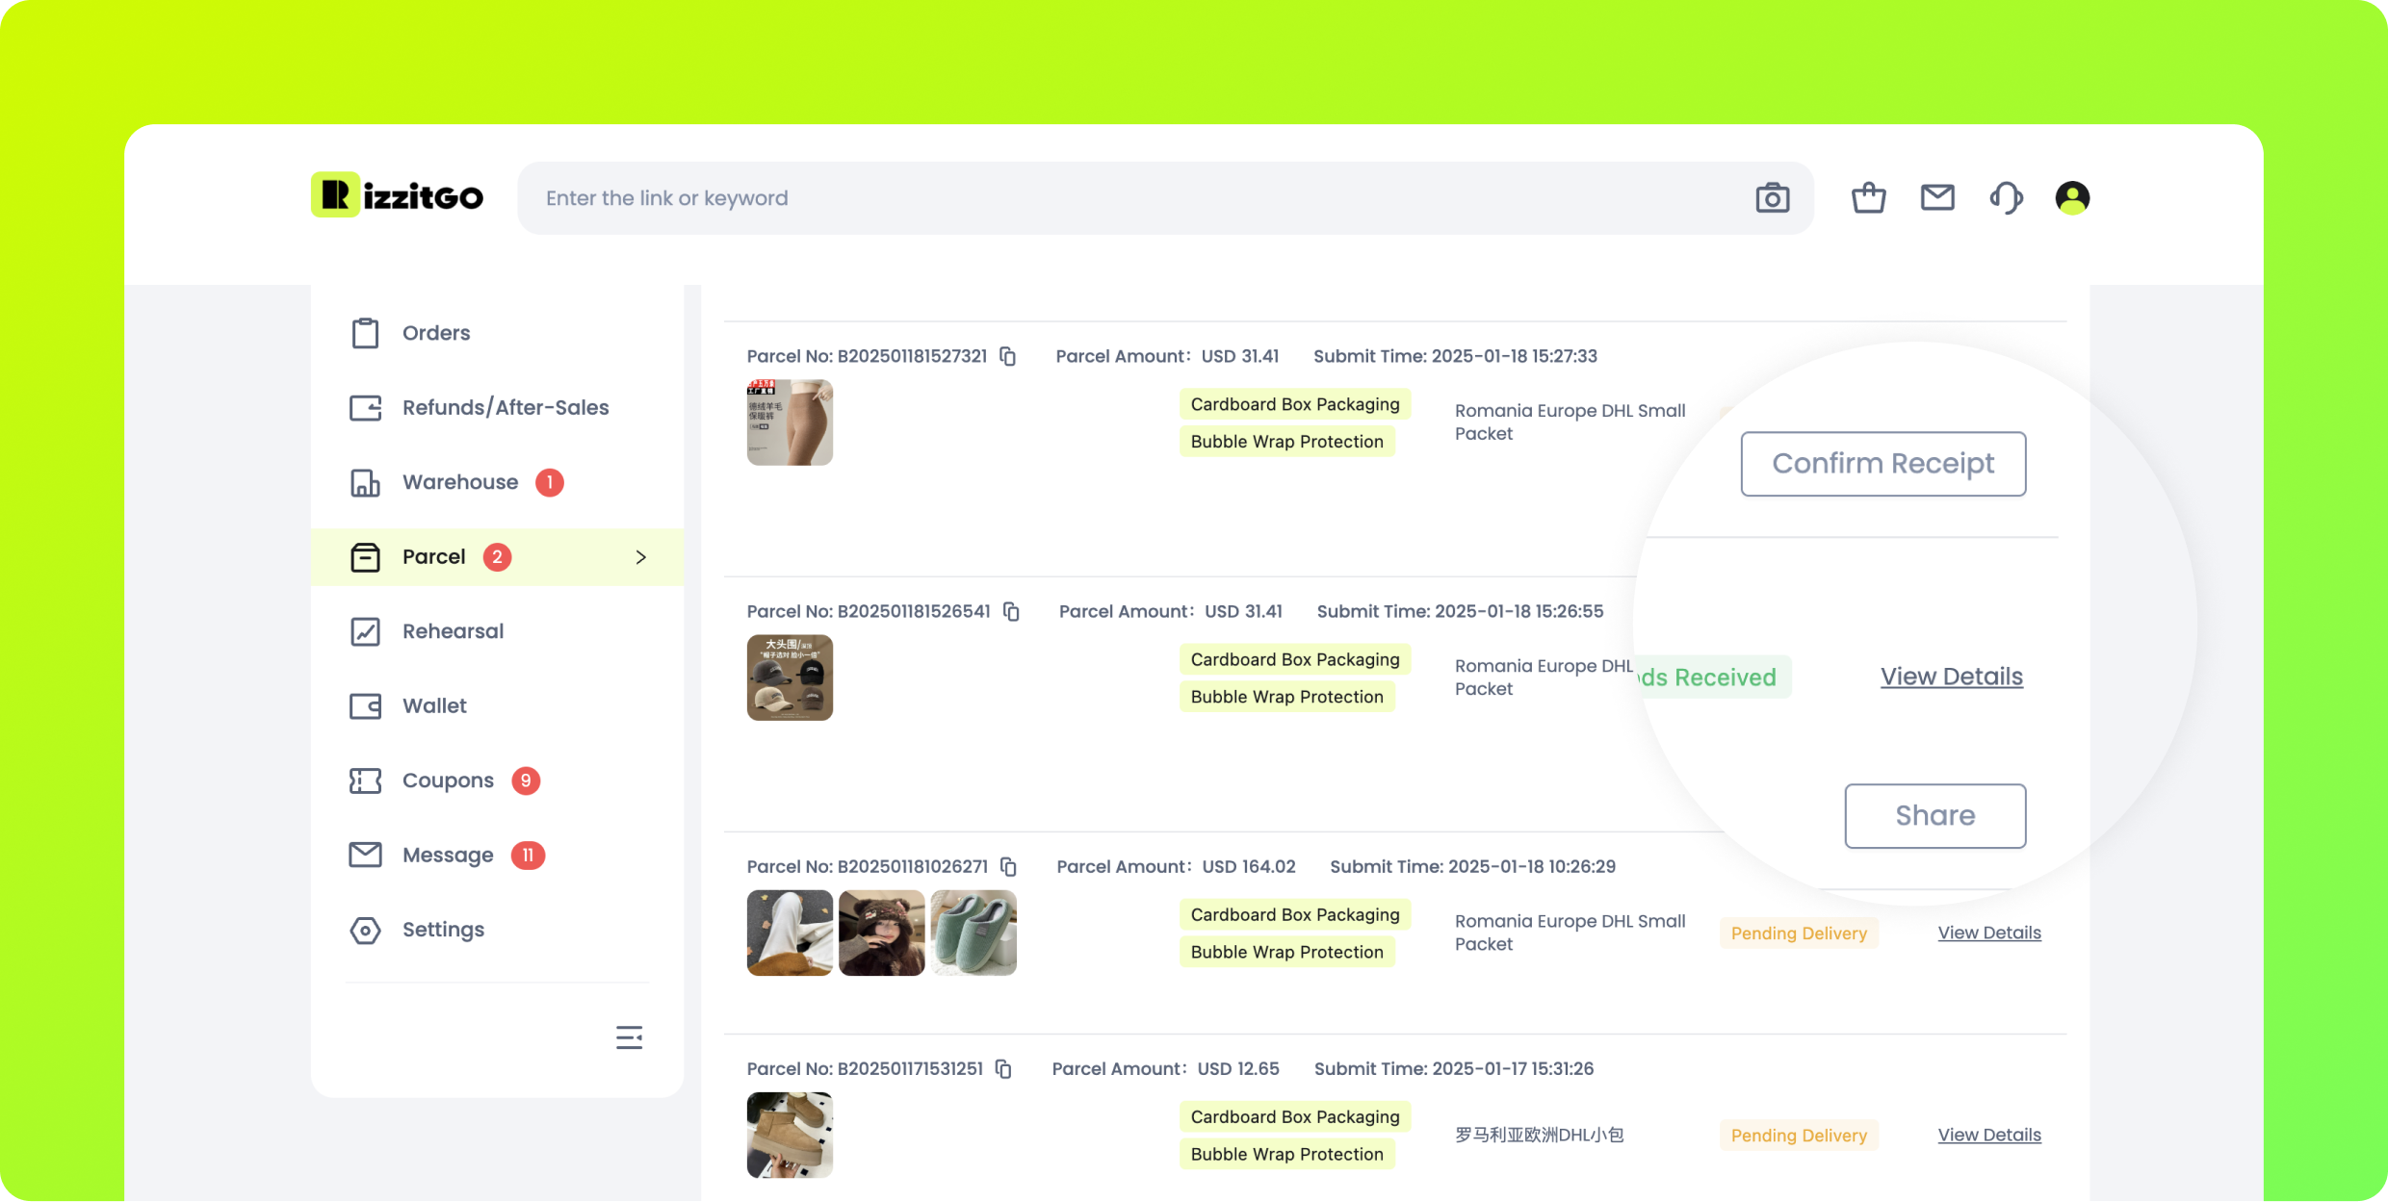Copy parcel number B202501181526541
This screenshot has width=2388, height=1202.
tap(1011, 611)
